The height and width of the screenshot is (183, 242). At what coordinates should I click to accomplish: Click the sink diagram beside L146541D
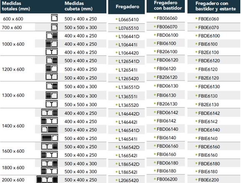[50, 129]
